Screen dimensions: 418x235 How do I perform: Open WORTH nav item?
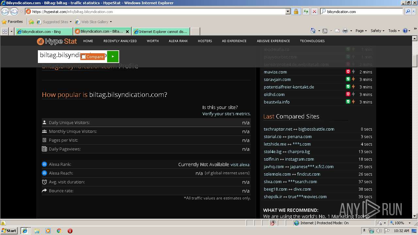[153, 41]
